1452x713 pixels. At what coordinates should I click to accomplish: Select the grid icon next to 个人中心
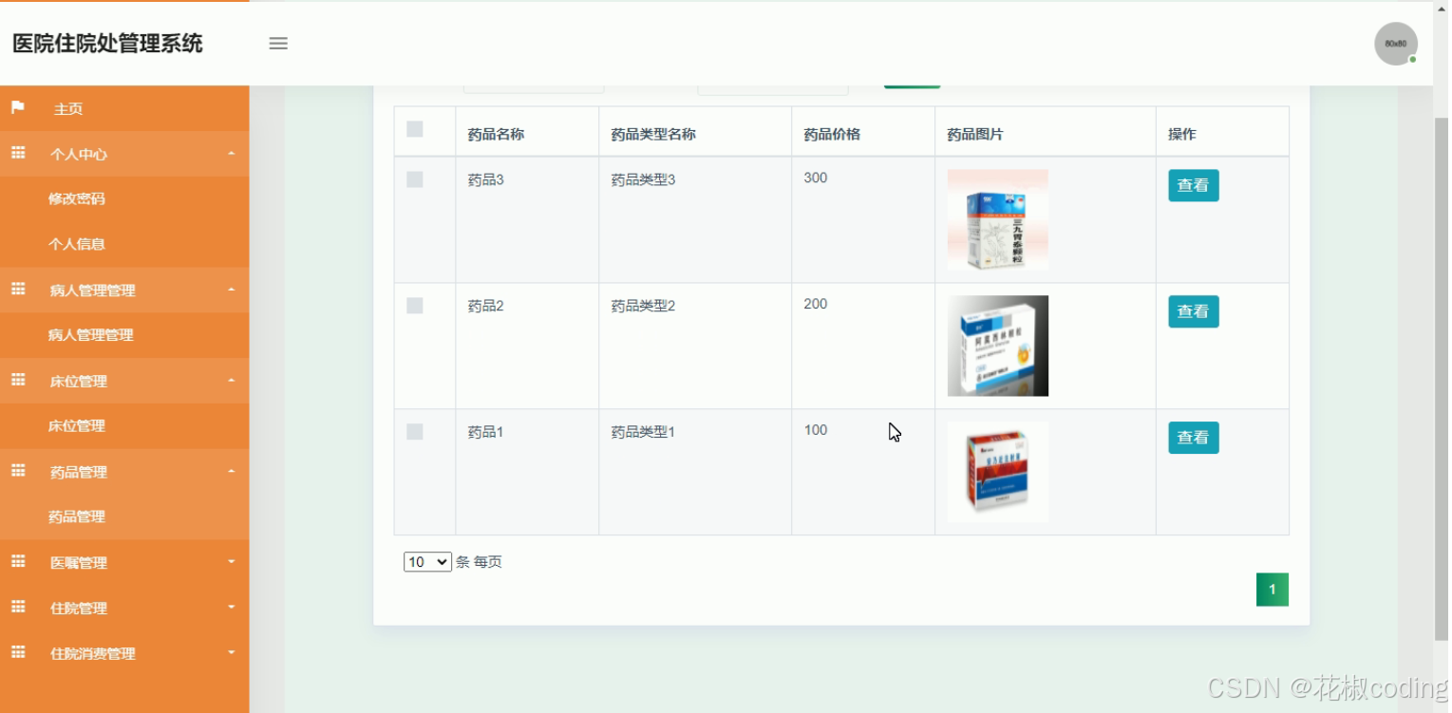pyautogui.click(x=17, y=153)
